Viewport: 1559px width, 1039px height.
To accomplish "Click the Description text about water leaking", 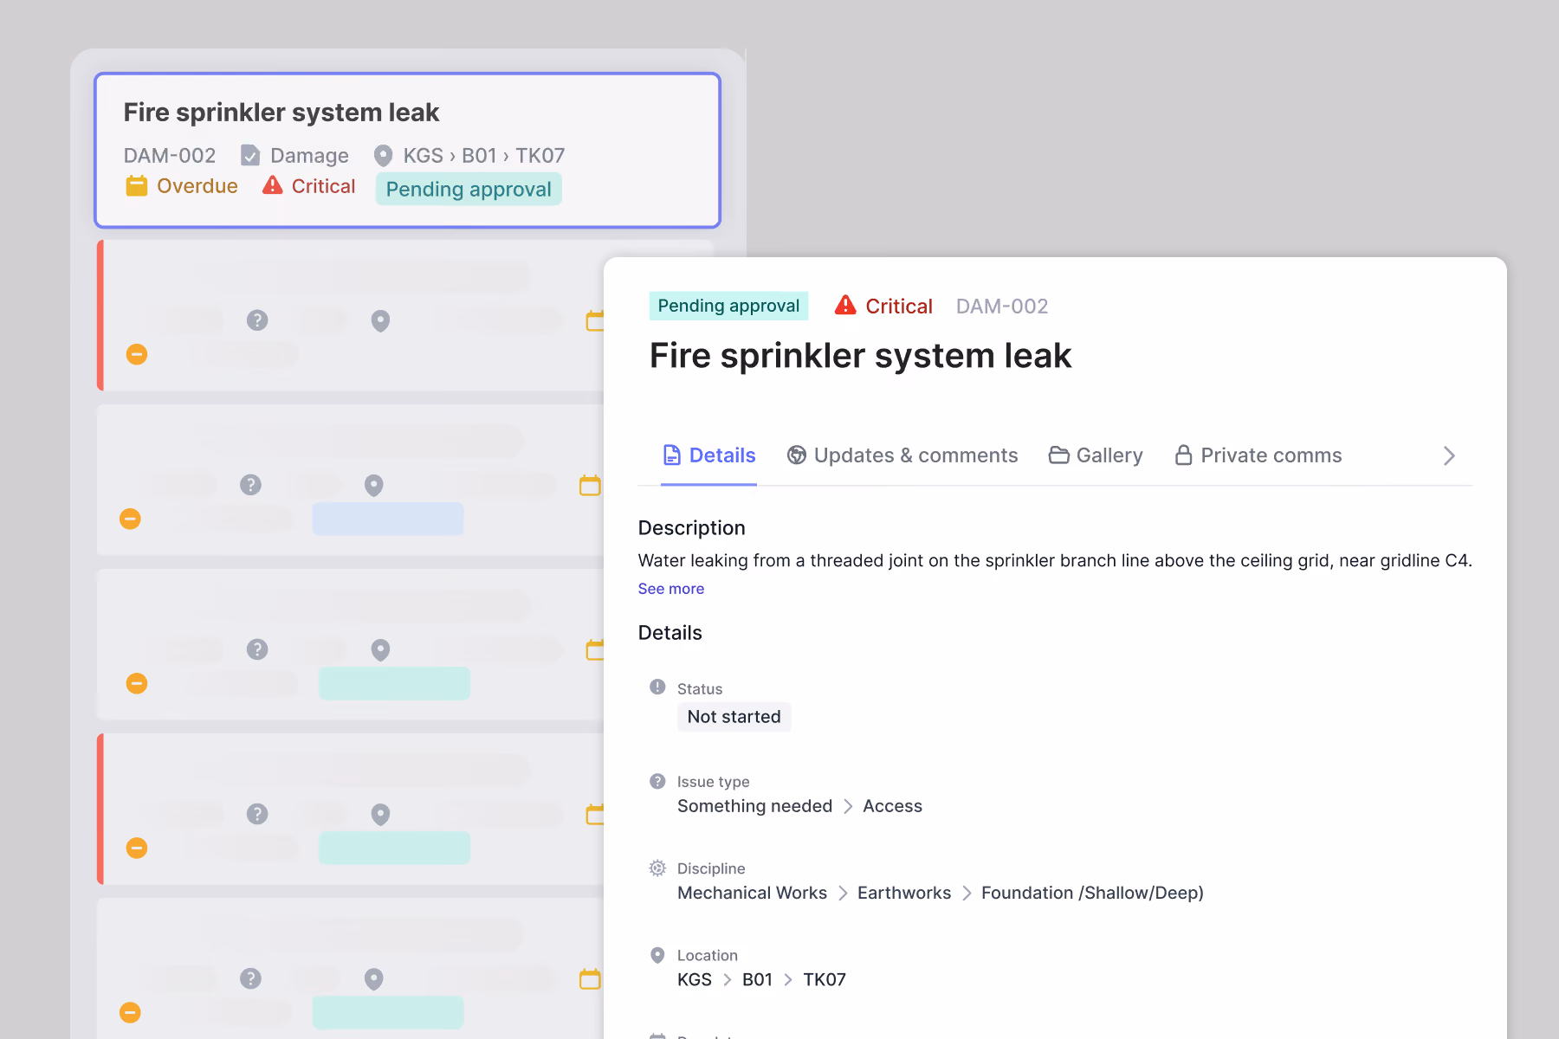I will [1055, 561].
